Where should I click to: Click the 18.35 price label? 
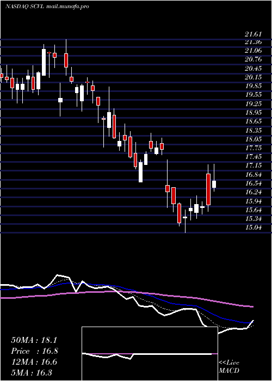[253, 130]
